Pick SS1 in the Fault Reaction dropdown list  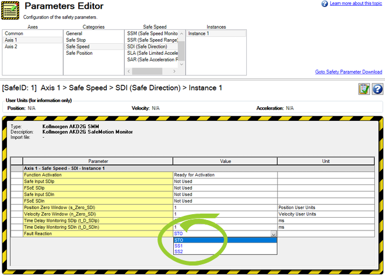[225, 246]
